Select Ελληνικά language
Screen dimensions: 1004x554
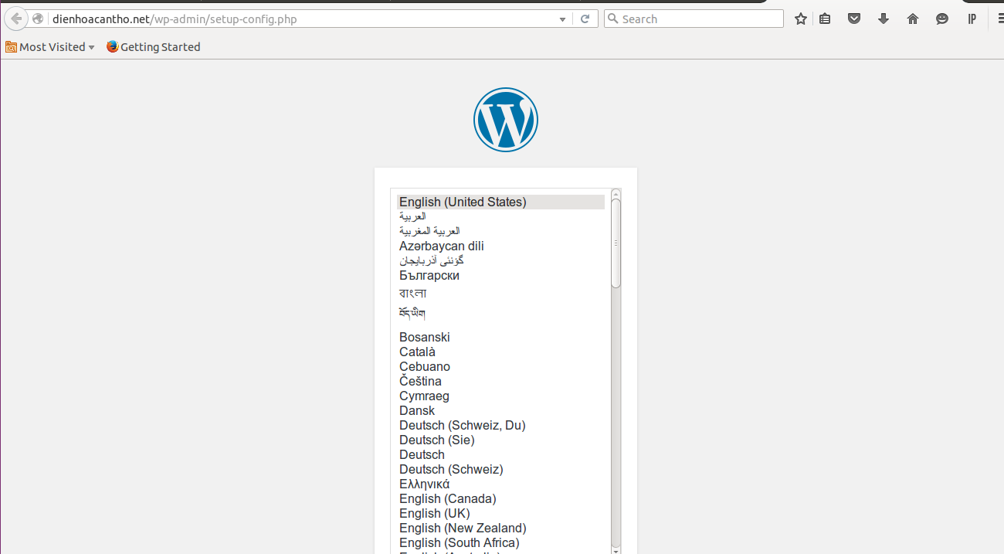click(x=500, y=484)
